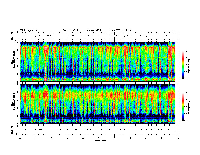Click the ch.1 spectrogram panel

pos(97,62)
